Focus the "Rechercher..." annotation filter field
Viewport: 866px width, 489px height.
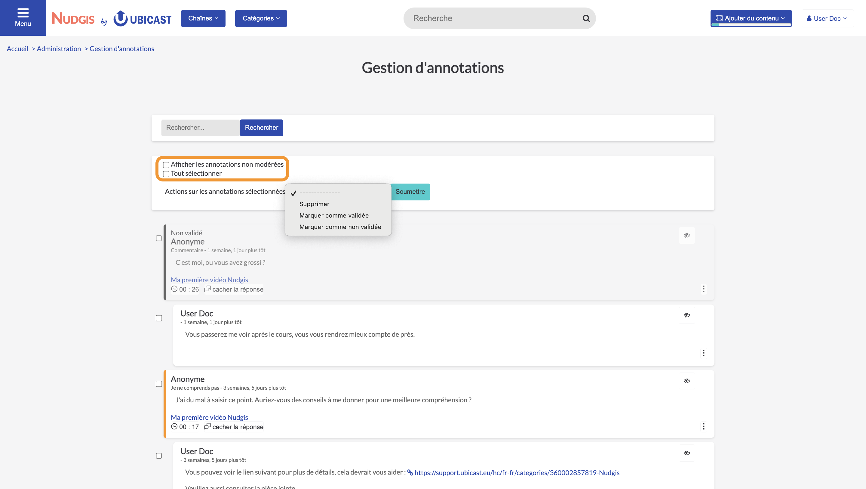coord(200,128)
